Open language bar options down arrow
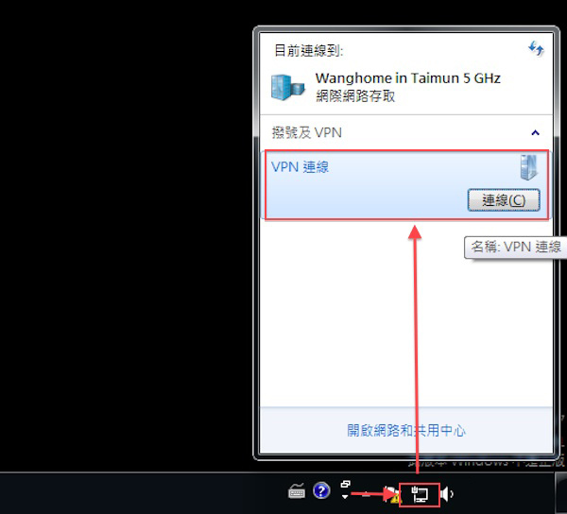Viewport: 567px width, 514px height. tap(345, 497)
